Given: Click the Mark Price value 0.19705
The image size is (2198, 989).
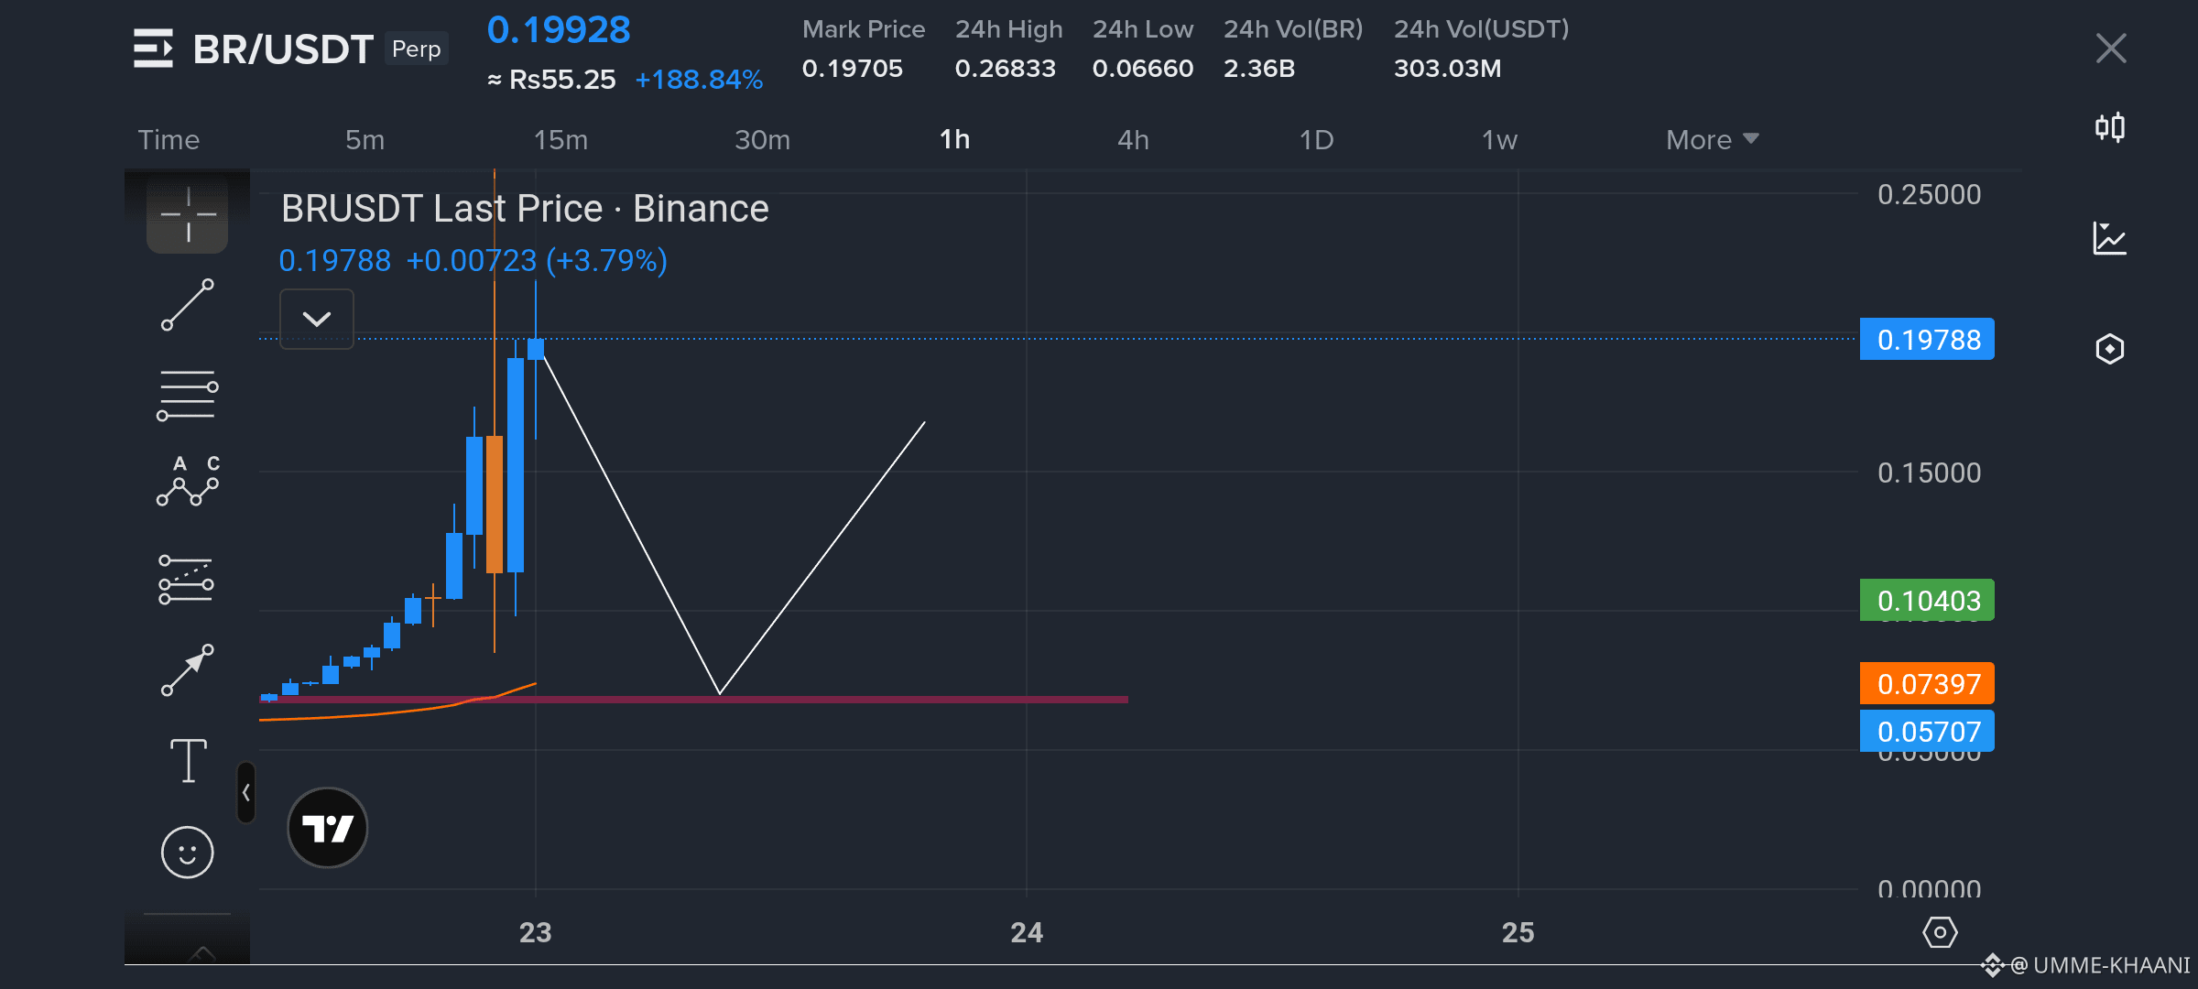Looking at the screenshot, I should [x=853, y=68].
